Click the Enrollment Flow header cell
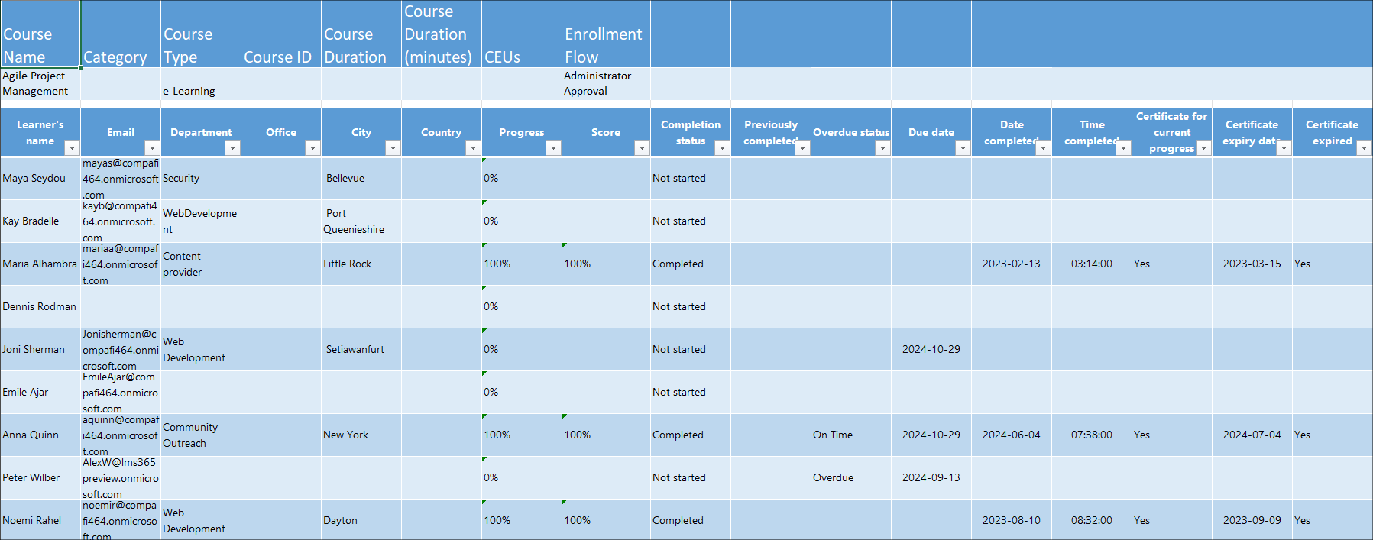1373x540 pixels. pyautogui.click(x=605, y=34)
